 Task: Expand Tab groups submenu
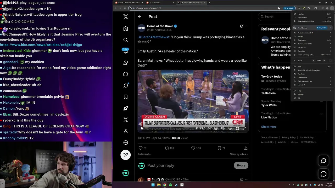click(312, 48)
